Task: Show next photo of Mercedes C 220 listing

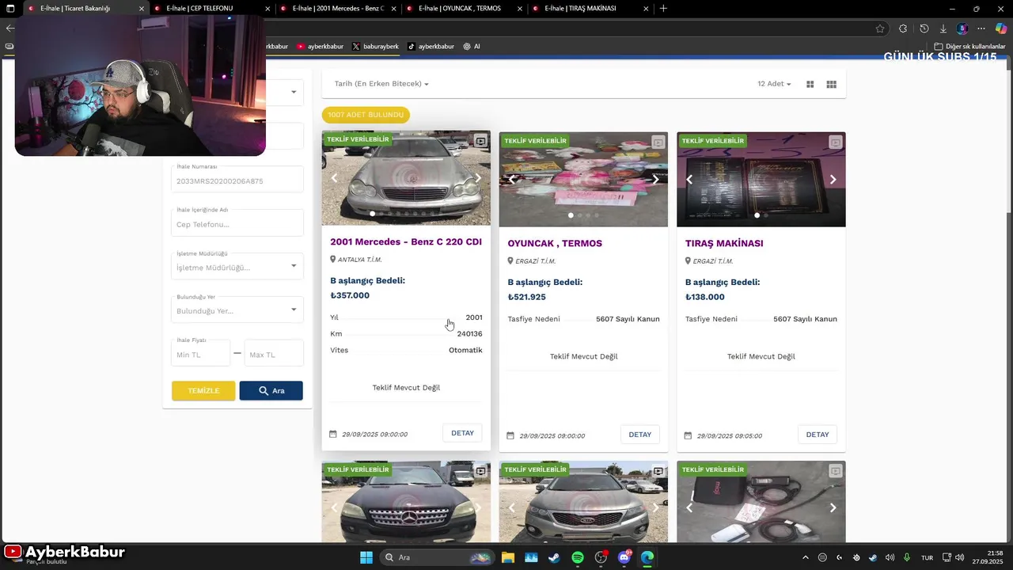Action: tap(478, 178)
